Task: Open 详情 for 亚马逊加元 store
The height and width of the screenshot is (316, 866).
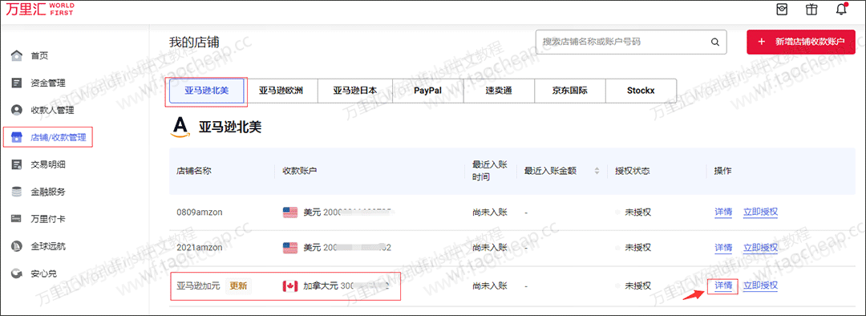Action: pos(723,286)
